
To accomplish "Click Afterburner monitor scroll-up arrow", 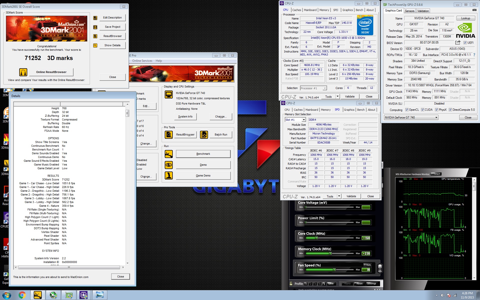I will point(474,180).
